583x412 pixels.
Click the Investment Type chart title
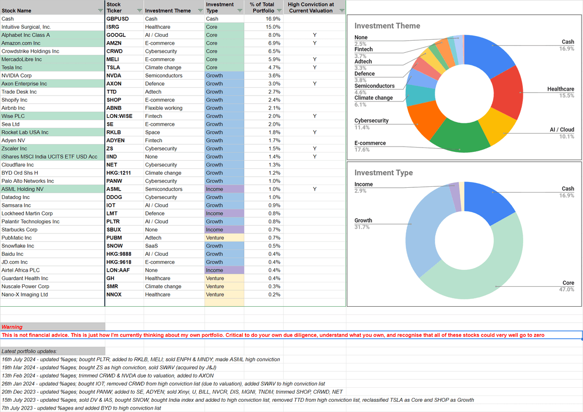tap(383, 173)
